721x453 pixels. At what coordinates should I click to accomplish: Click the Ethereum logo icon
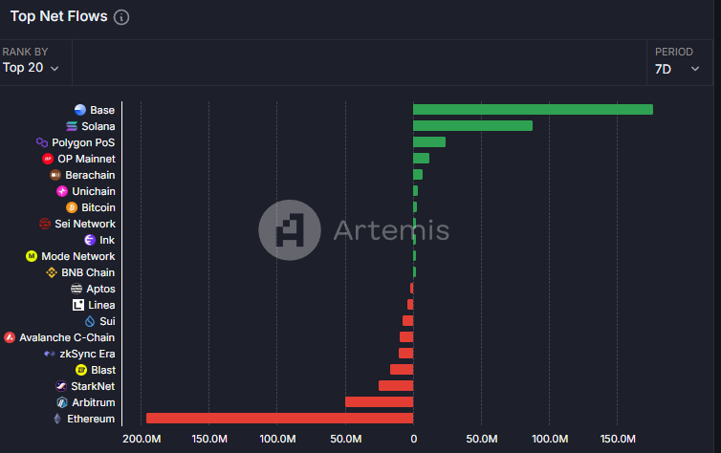point(57,419)
